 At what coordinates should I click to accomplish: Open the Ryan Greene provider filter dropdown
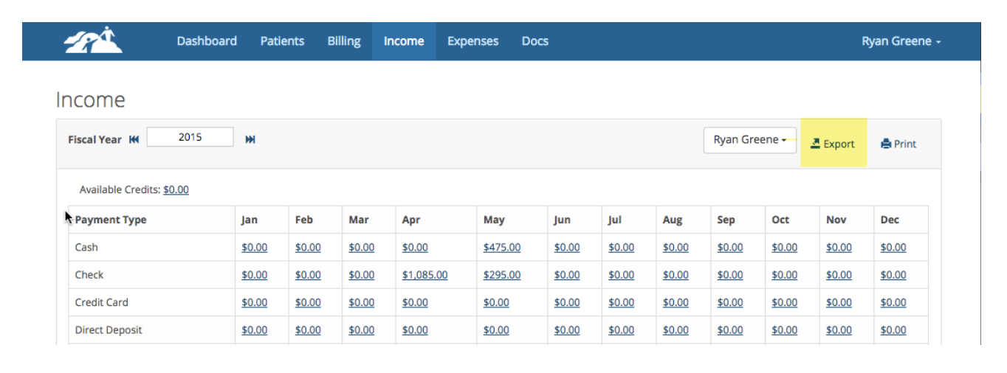click(750, 139)
